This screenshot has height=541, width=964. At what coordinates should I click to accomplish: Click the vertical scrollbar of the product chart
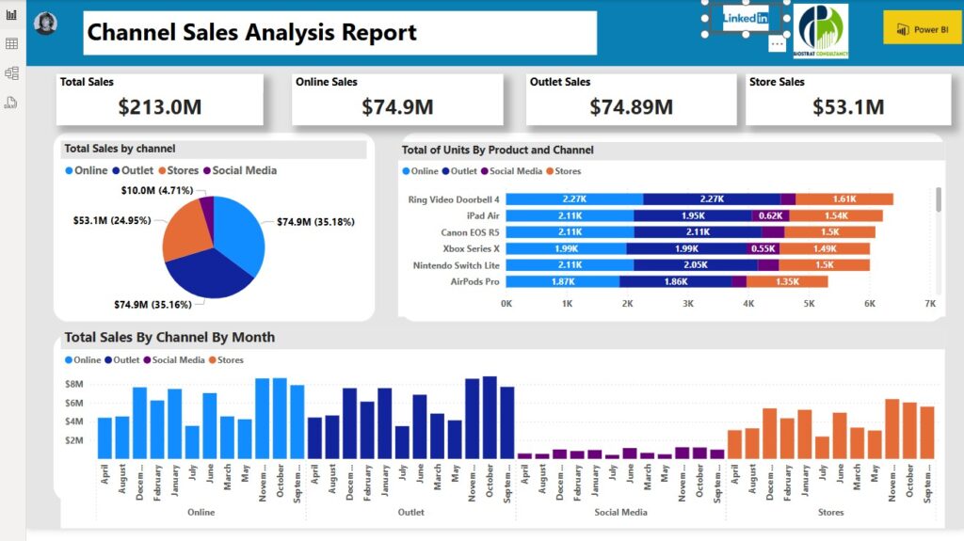tap(938, 199)
